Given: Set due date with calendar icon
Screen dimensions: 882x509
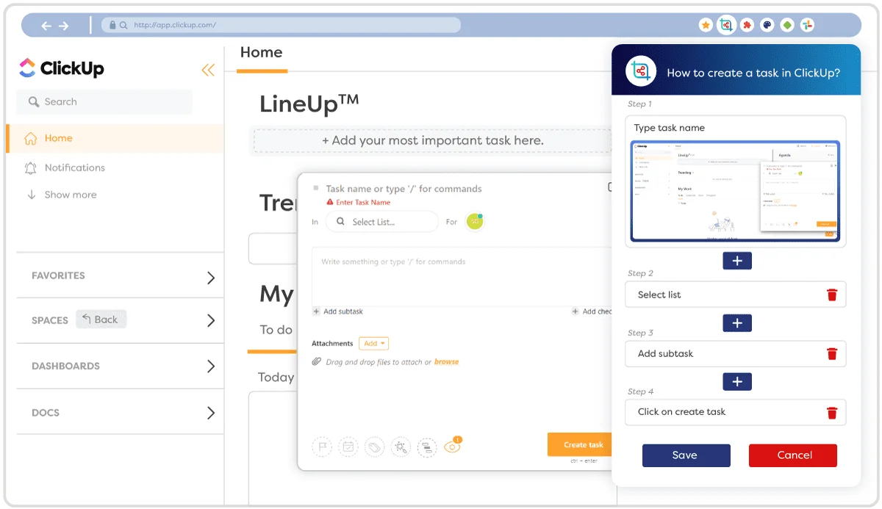Looking at the screenshot, I should pyautogui.click(x=348, y=446).
